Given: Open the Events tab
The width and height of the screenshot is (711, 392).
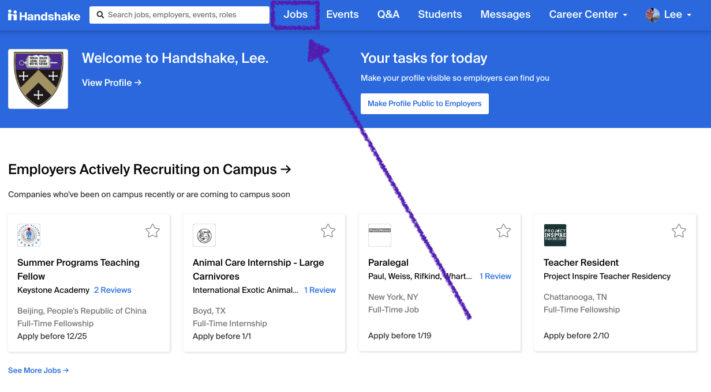Looking at the screenshot, I should (x=342, y=14).
